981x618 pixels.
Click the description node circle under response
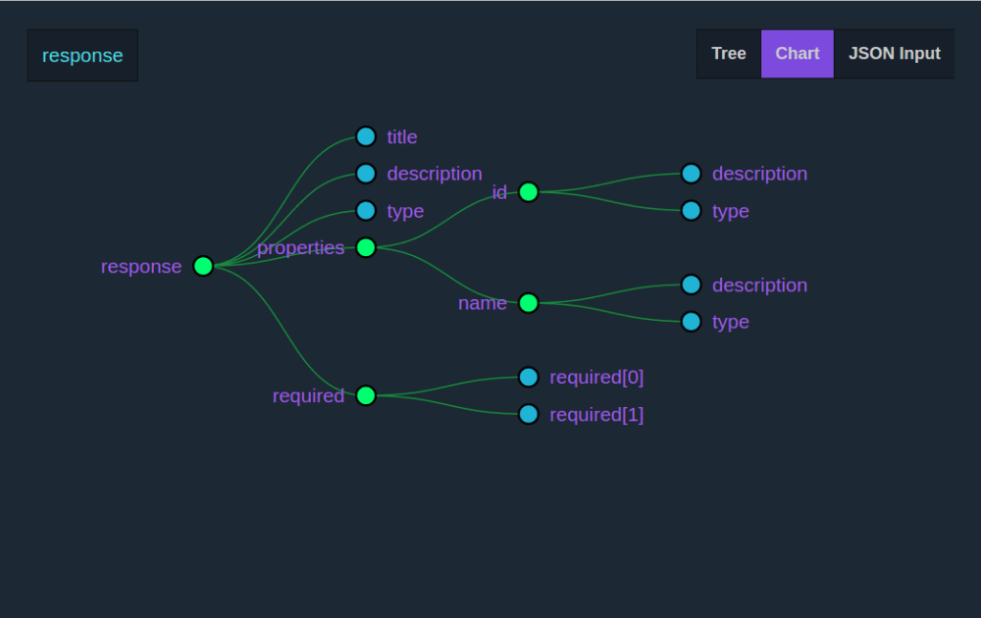point(366,173)
